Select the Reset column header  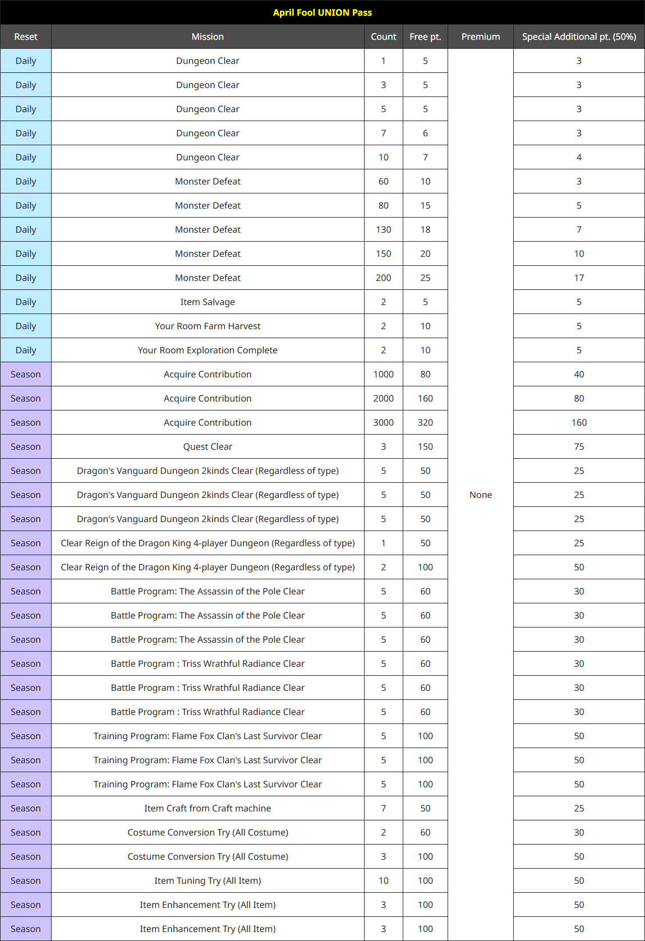pos(26,36)
